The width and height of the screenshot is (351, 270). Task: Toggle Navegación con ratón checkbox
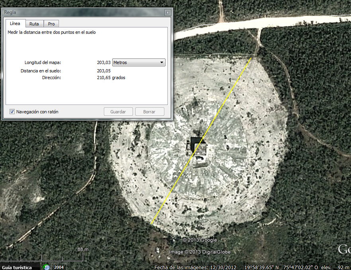[12, 112]
